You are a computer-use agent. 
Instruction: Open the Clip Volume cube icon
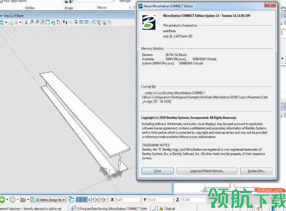(99, 22)
